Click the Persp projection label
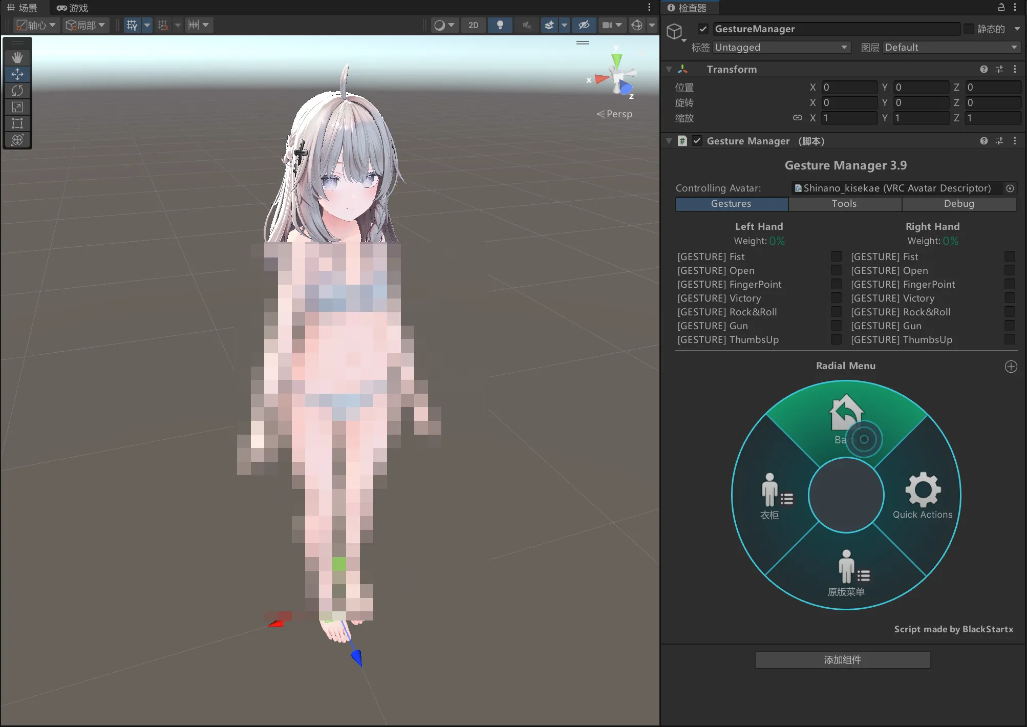The width and height of the screenshot is (1027, 727). (x=614, y=114)
